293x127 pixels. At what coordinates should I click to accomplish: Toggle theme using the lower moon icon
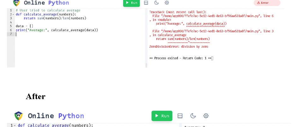[x=193, y=116]
